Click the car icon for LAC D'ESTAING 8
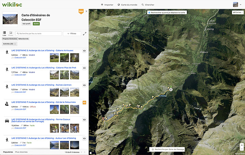245x155 pixels. (x=7, y=121)
